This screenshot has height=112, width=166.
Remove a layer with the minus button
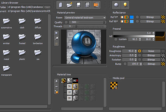pyautogui.click(x=56, y=86)
